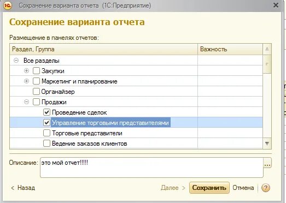Image resolution: width=286 pixels, height=203 pixels.
Task: Click into the Описание text field
Action: click(151, 168)
